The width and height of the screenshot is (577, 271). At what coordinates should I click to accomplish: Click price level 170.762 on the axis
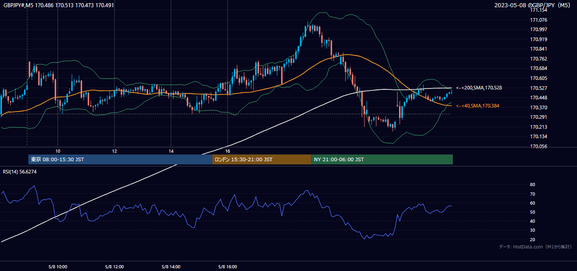tap(539, 59)
